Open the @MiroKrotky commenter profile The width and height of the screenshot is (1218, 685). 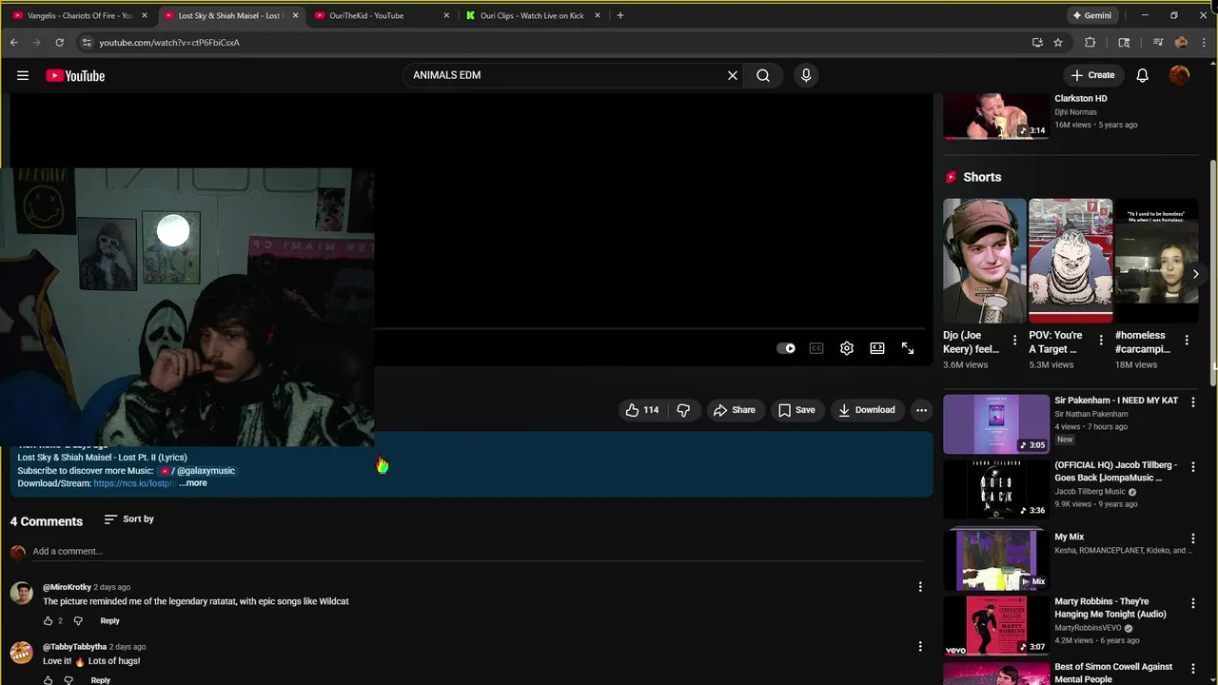pyautogui.click(x=67, y=587)
